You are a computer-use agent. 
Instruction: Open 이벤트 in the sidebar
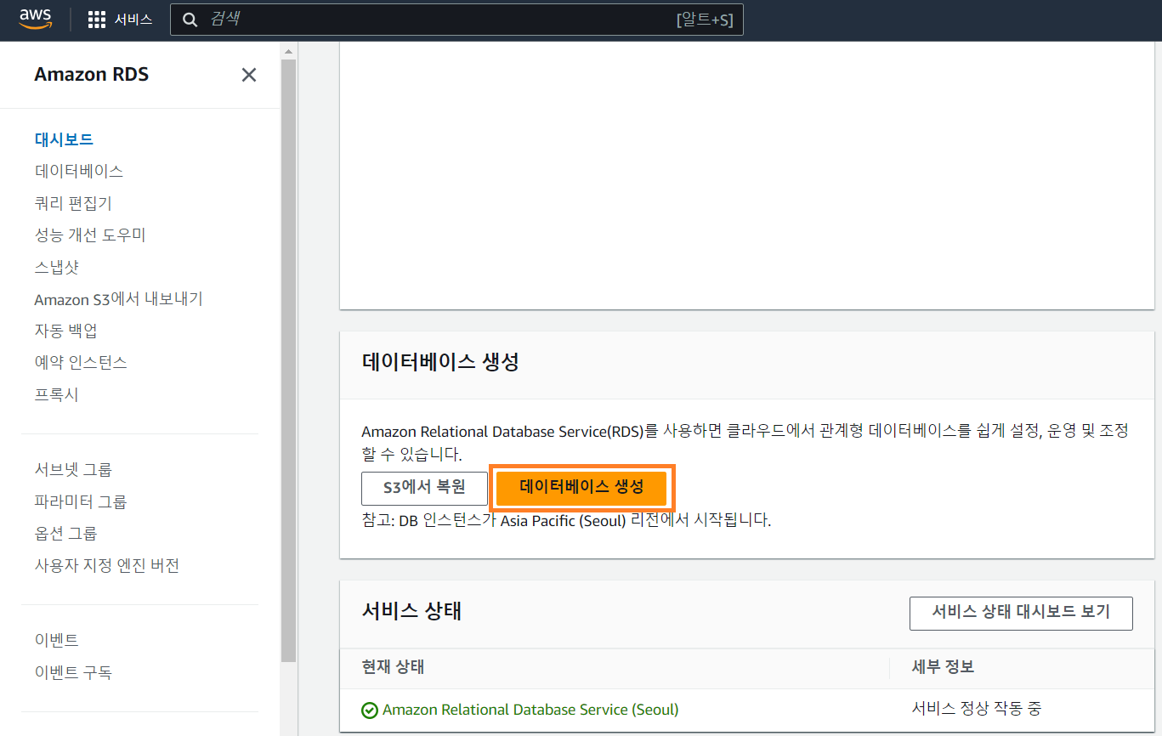56,640
